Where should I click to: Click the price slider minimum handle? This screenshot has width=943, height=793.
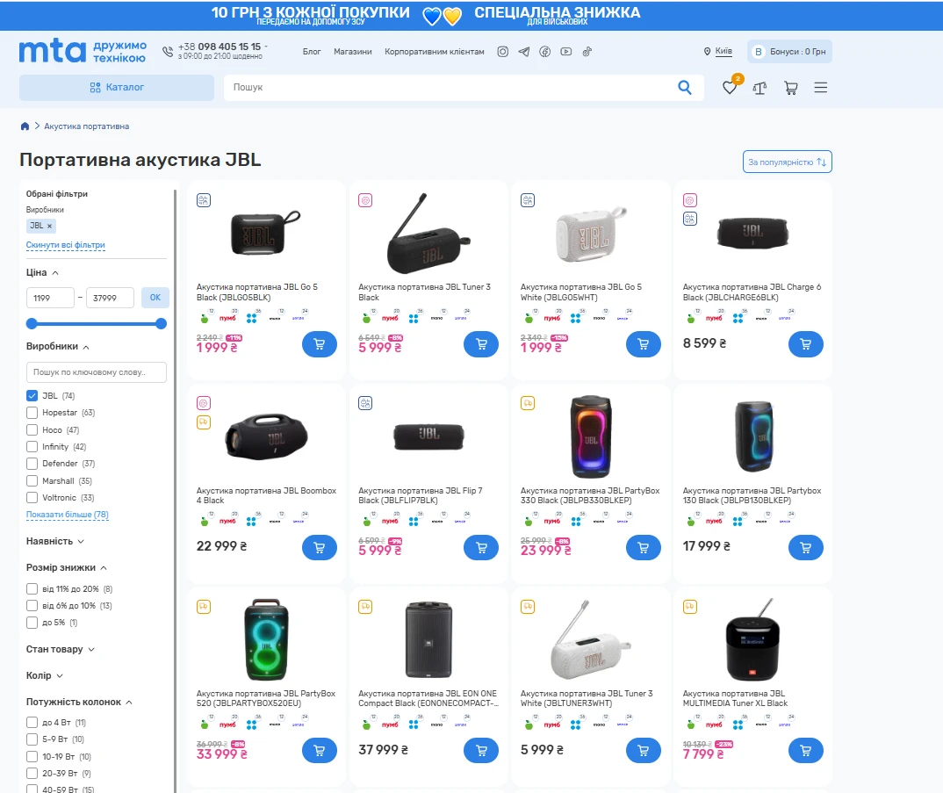click(x=32, y=324)
